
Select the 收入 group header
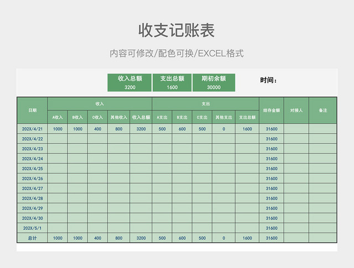100,104
